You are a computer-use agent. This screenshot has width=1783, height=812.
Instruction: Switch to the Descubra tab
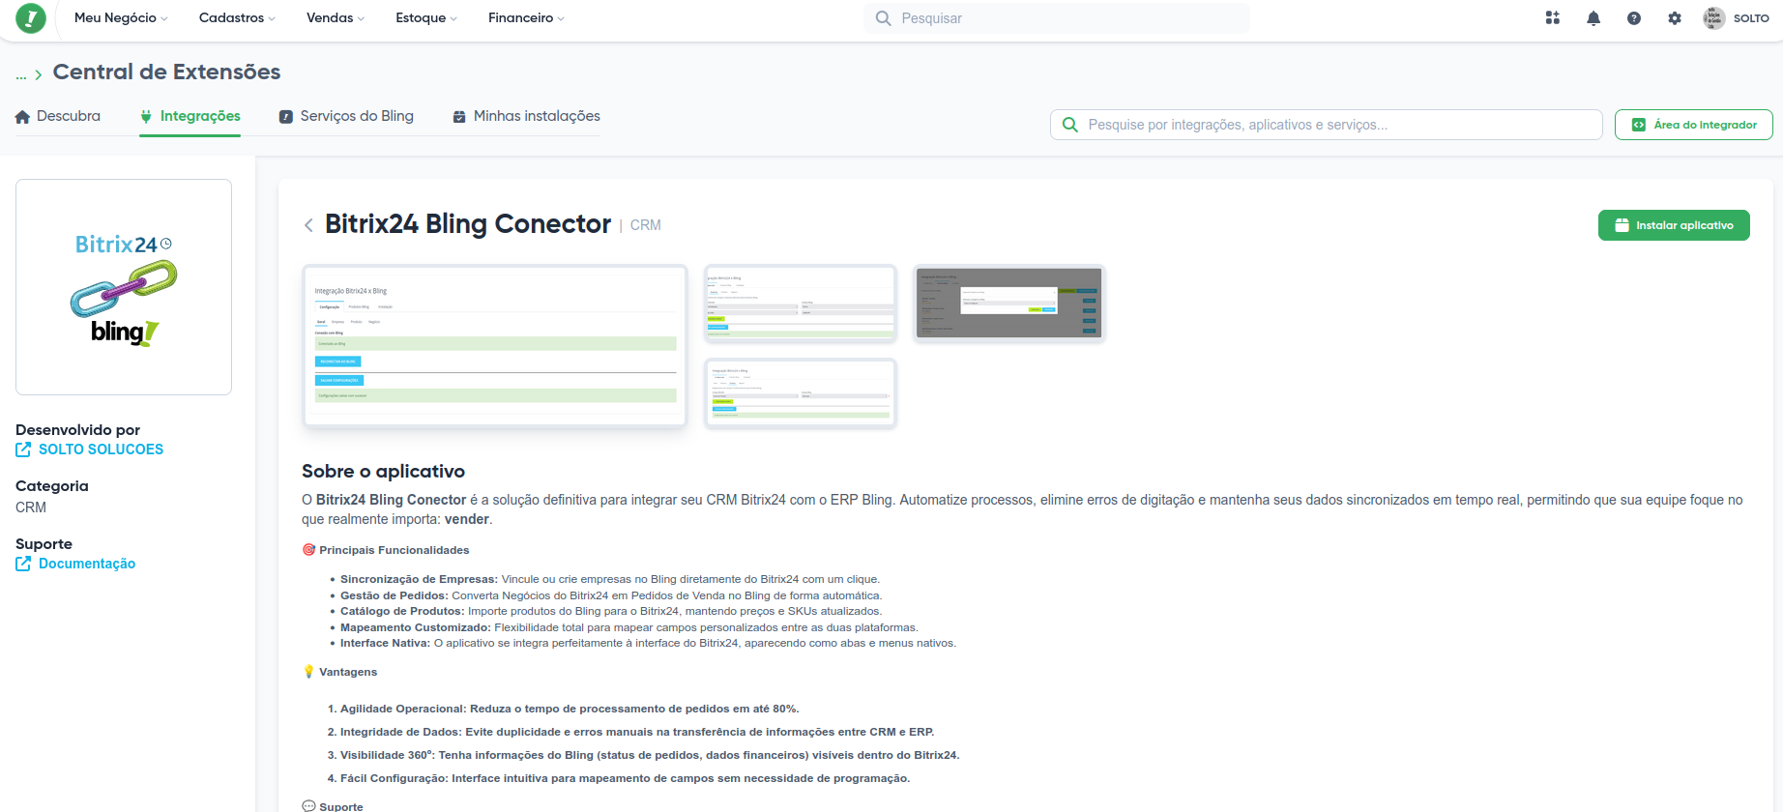(58, 116)
